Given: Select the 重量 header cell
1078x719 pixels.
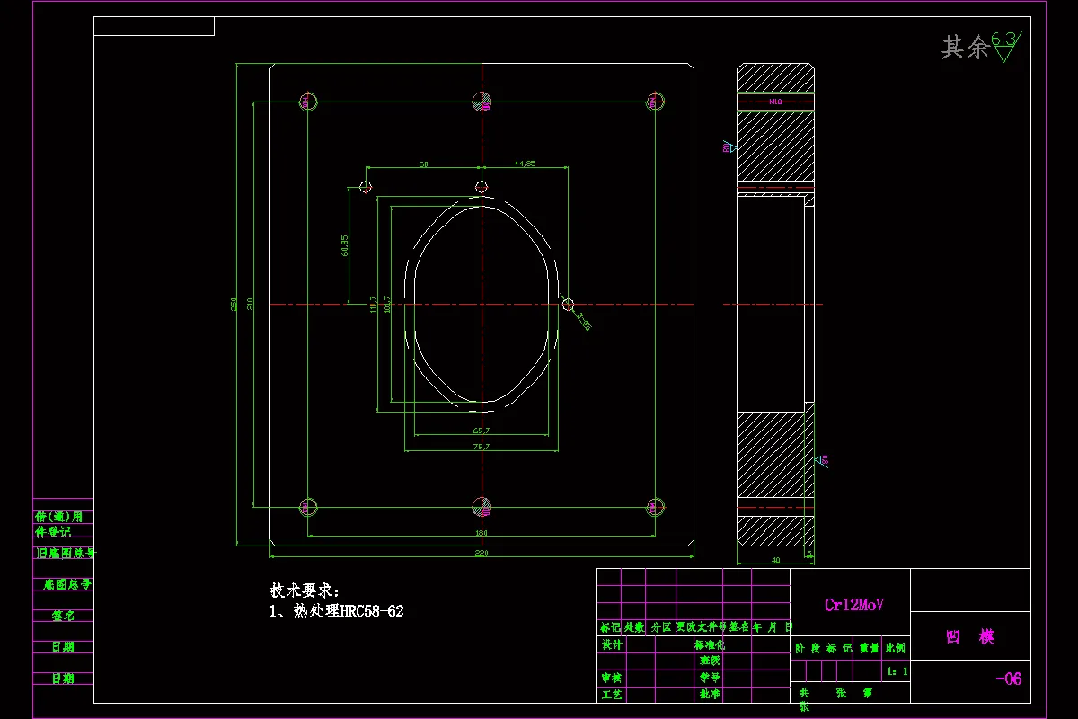Looking at the screenshot, I should [x=869, y=647].
